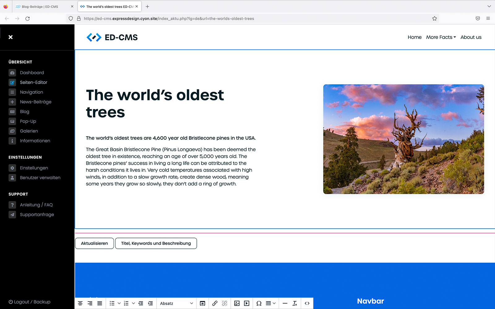495x309 pixels.
Task: Expand the More Facts navigation menu
Action: point(441,37)
